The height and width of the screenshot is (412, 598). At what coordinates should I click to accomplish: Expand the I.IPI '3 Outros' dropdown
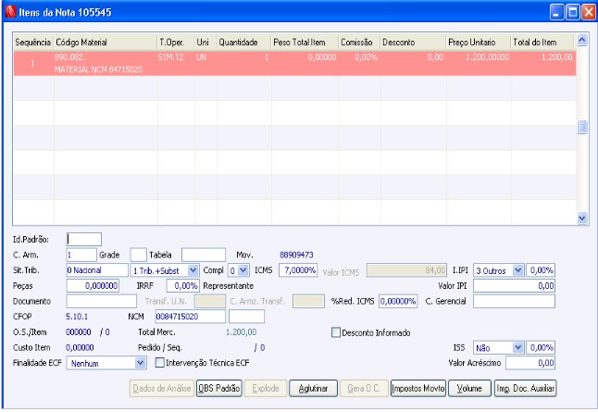click(517, 270)
